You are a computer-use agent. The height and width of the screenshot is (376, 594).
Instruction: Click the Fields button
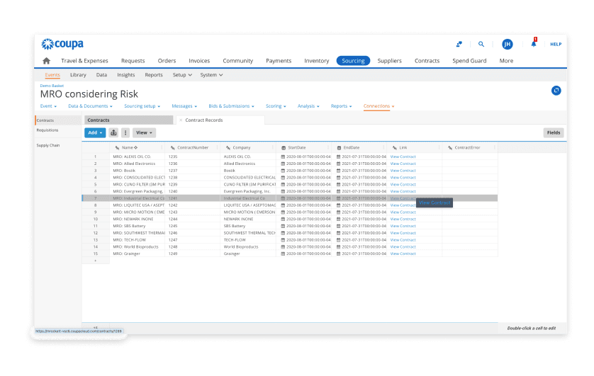[x=553, y=132]
